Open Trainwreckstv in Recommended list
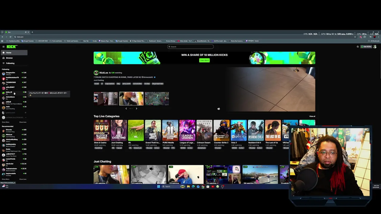The image size is (381, 214). (14, 169)
